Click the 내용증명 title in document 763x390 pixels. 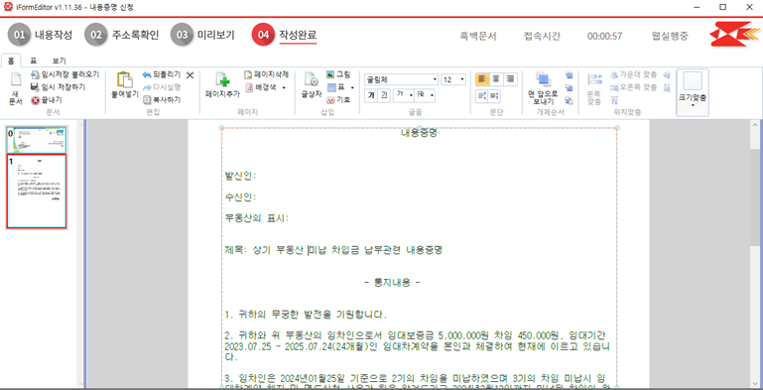419,133
